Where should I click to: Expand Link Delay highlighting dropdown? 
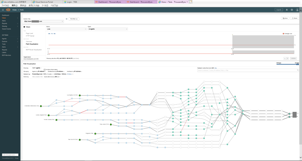(64, 74)
